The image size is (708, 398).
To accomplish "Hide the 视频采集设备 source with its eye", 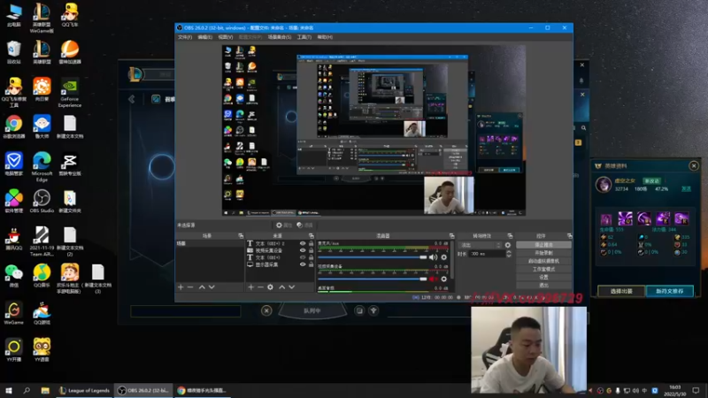I will click(x=303, y=250).
